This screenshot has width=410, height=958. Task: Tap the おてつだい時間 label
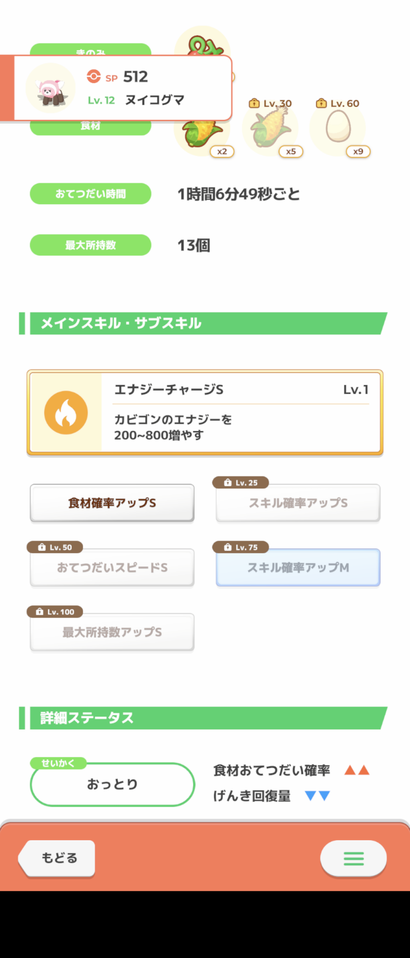(x=90, y=194)
